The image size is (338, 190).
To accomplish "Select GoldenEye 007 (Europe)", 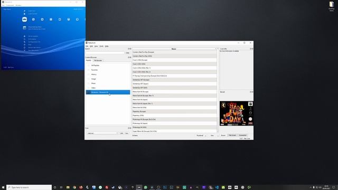I will tap(174, 80).
